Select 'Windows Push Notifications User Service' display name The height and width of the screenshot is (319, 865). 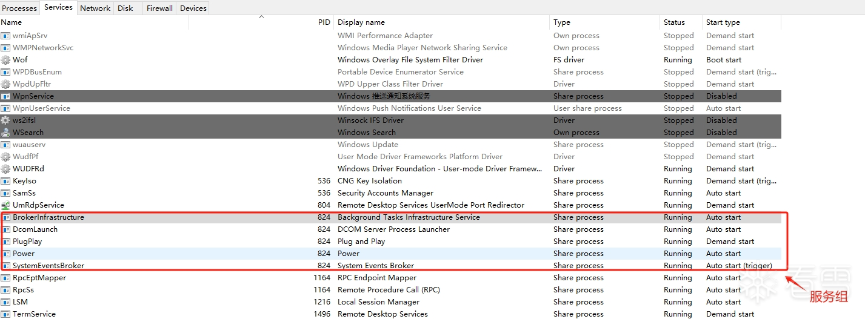coord(409,108)
